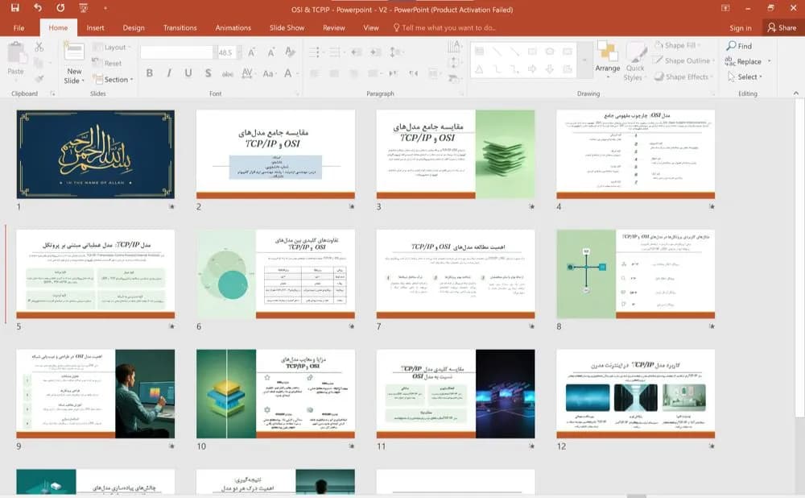This screenshot has width=805, height=498.
Task: Switch to the Design tab
Action: click(134, 27)
